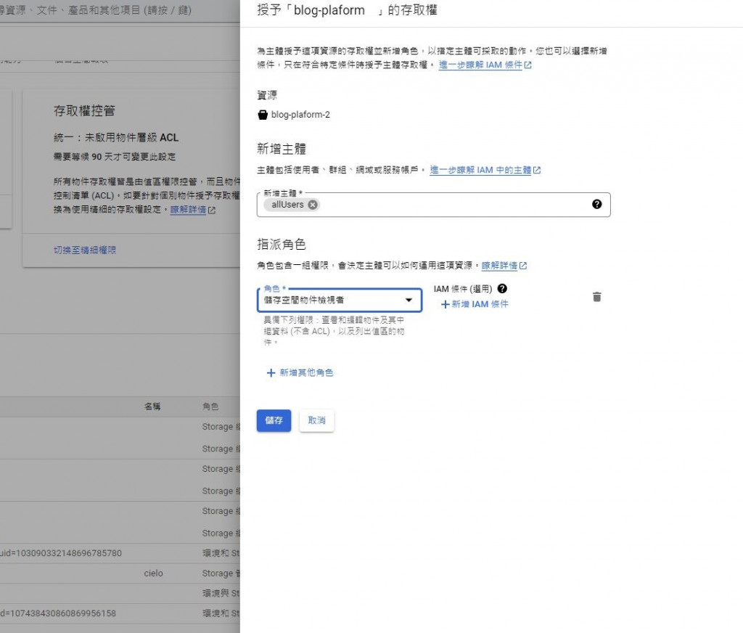Open 瞭解詳情 link under 指派角色
The height and width of the screenshot is (633, 743).
504,266
